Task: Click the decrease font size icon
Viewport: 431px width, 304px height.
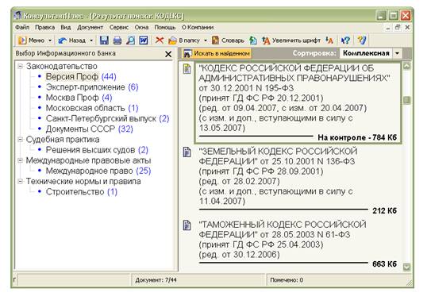Action: pos(329,40)
